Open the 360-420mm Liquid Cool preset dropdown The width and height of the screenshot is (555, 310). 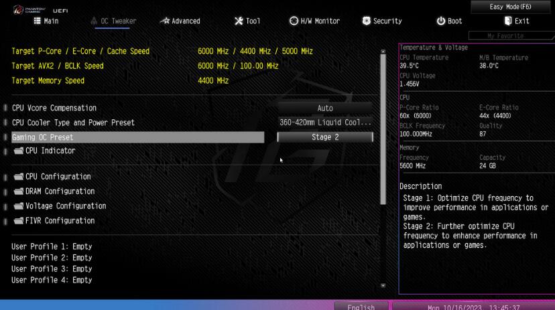click(325, 123)
